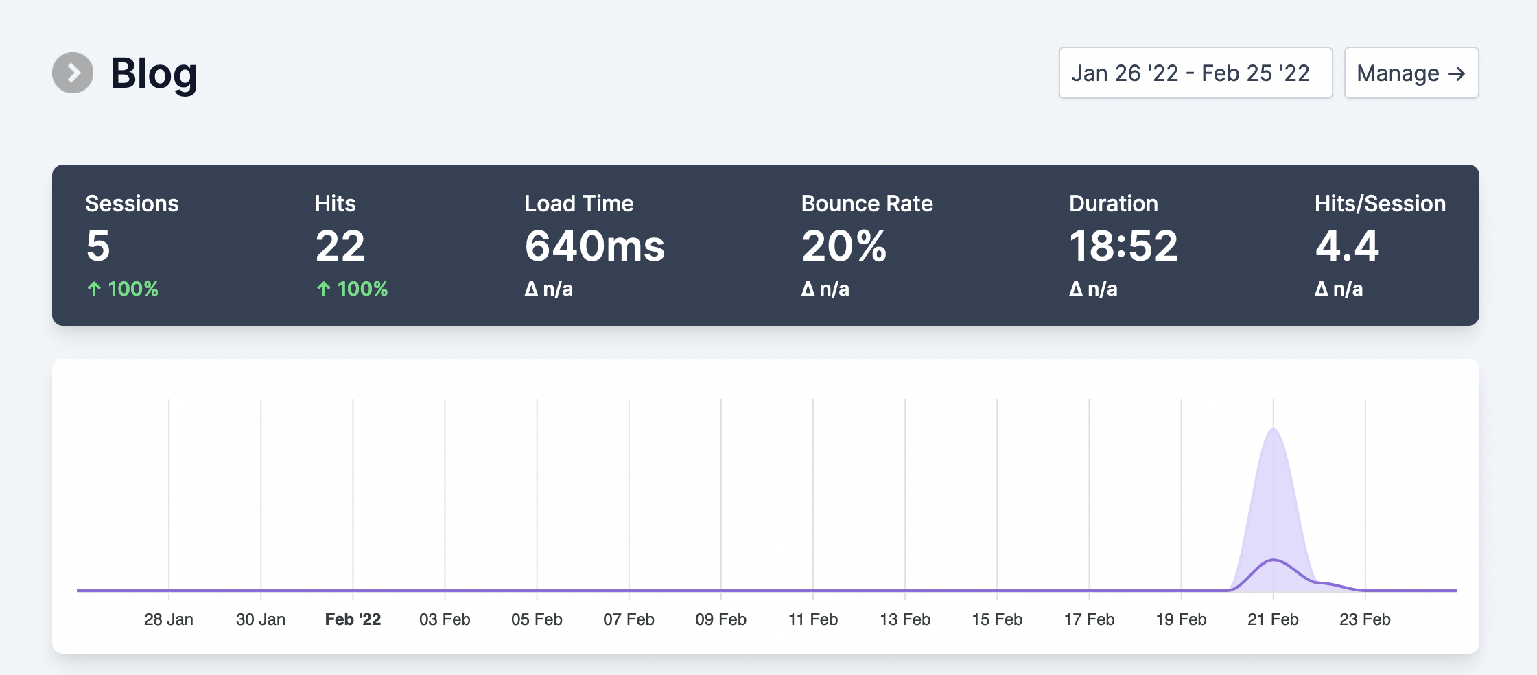This screenshot has width=1537, height=675.
Task: Click the delta symbol under Duration
Action: 1077,289
